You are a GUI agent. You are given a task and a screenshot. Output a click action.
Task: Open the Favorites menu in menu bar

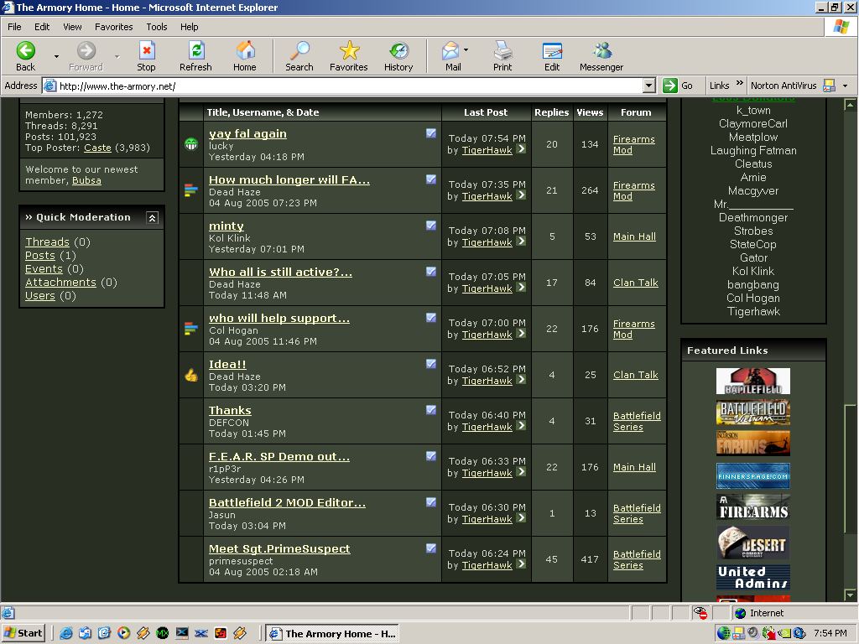pyautogui.click(x=113, y=27)
